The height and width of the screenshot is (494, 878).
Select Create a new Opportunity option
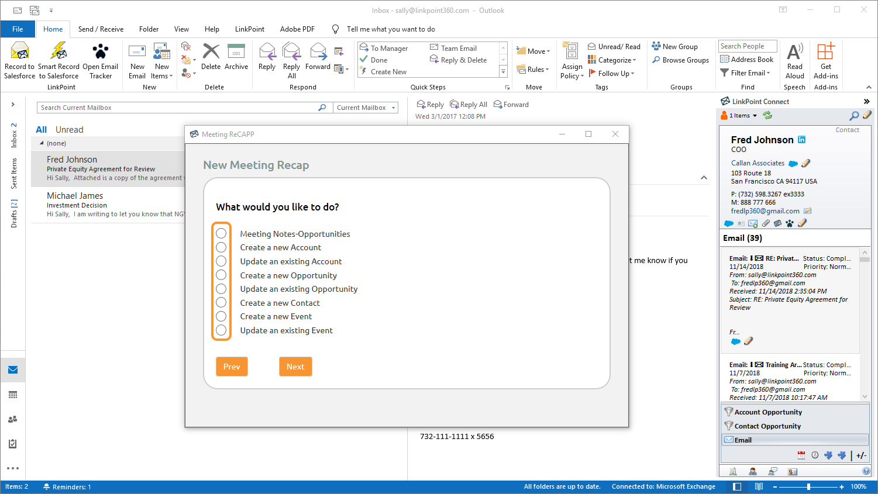pyautogui.click(x=221, y=275)
